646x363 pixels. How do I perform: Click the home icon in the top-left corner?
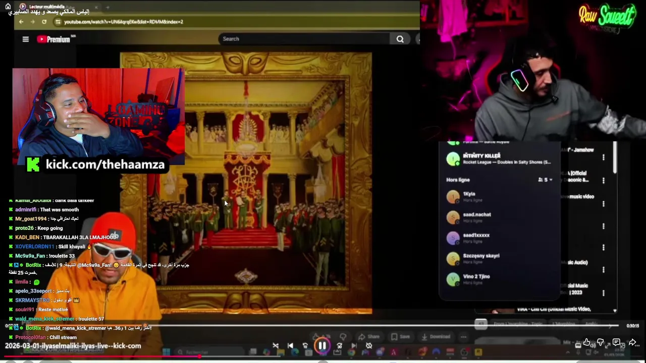(8, 7)
